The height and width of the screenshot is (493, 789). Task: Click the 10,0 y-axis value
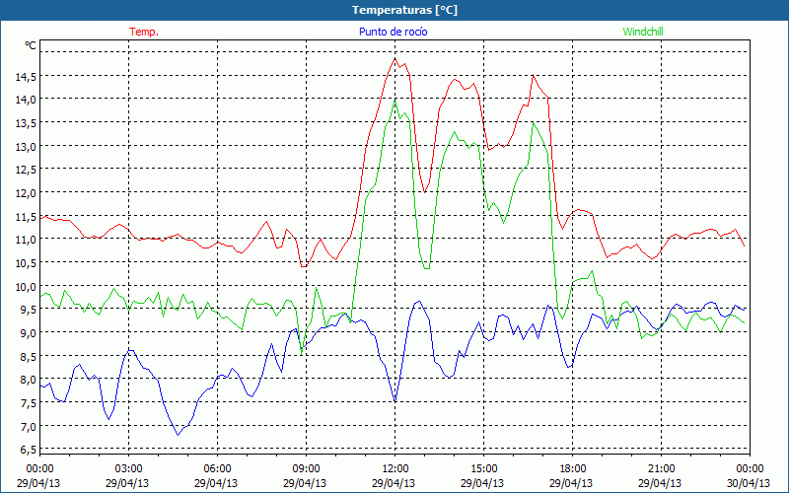click(x=26, y=286)
